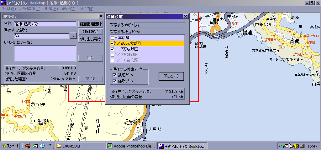Close the 詳細設定 dialog with X
The width and height of the screenshot is (321, 150).
[x=185, y=17]
